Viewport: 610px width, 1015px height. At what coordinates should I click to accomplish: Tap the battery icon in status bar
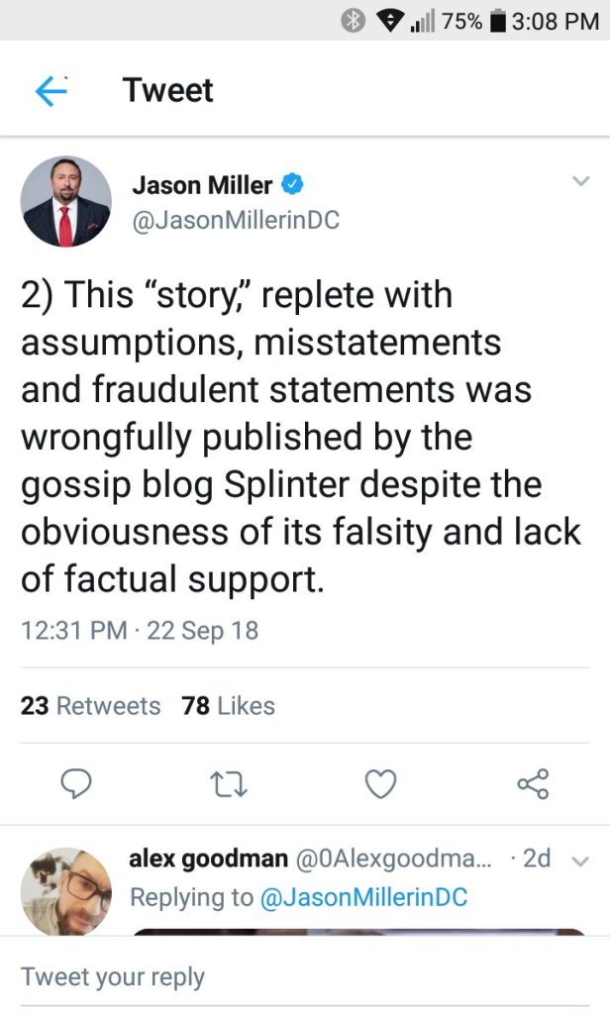(x=498, y=21)
